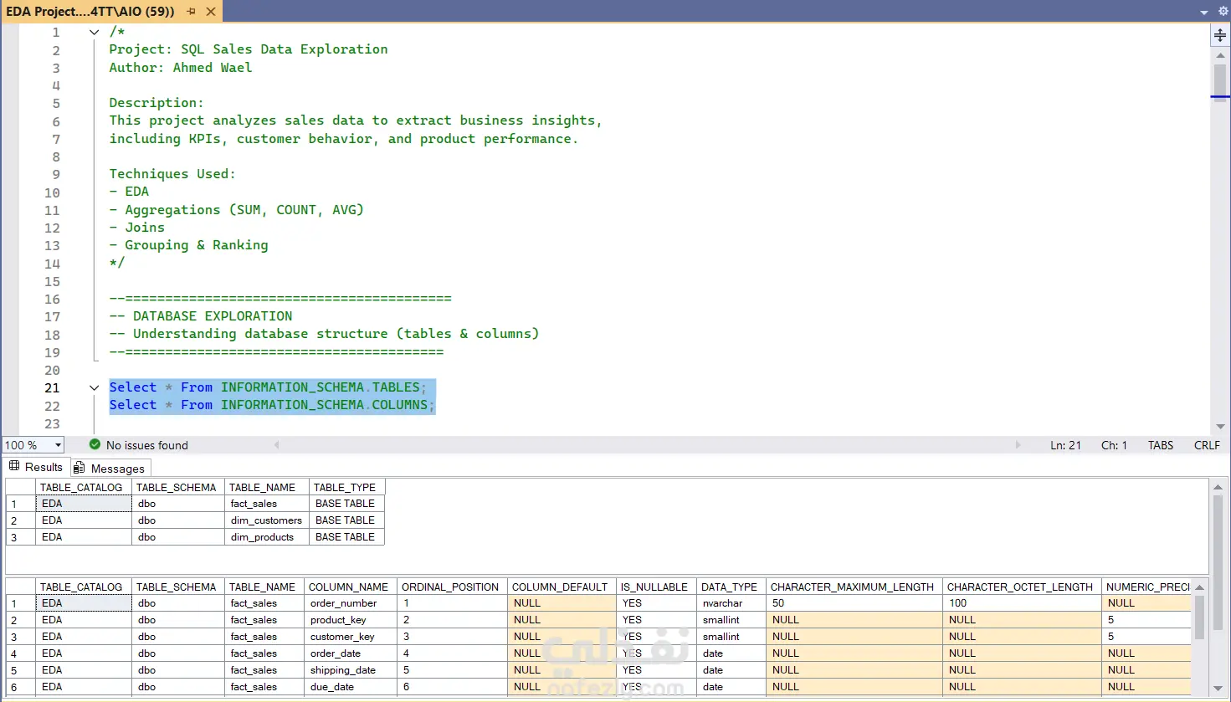Close the EDA Project query tab

(x=211, y=11)
